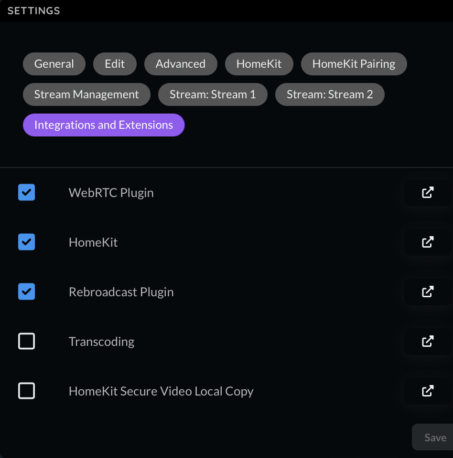Open the WebRTC Plugin external link
The height and width of the screenshot is (458, 453).
[429, 192]
